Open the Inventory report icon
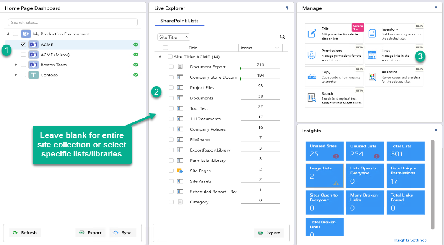The image size is (444, 245). coord(372,33)
